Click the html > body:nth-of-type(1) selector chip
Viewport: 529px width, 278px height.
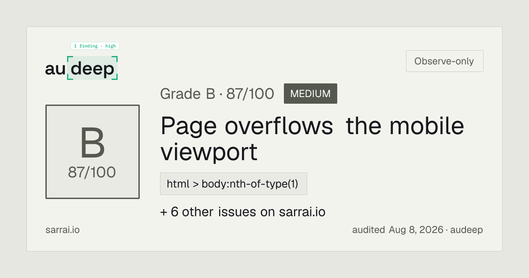pos(233,184)
